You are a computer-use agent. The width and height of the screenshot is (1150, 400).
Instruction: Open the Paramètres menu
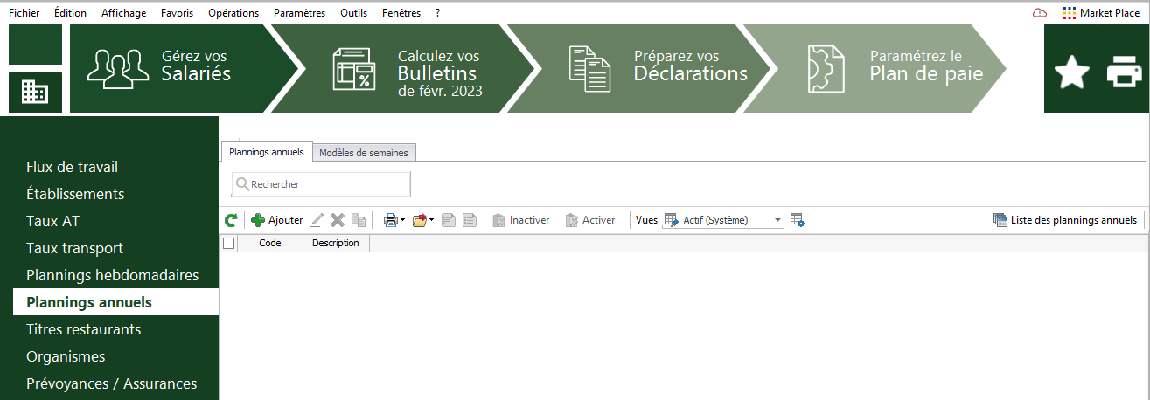(299, 13)
